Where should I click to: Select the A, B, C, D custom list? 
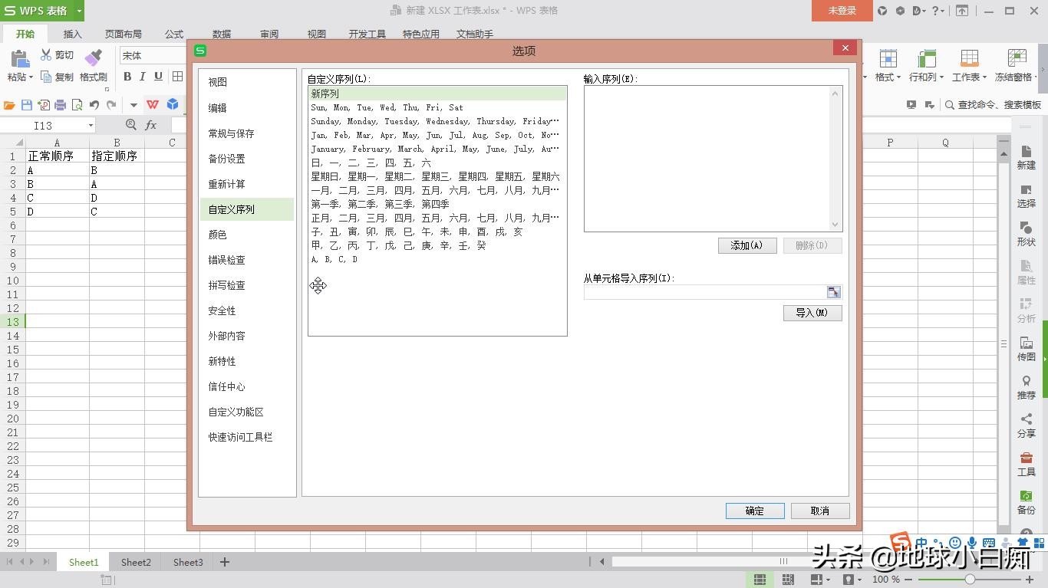(x=437, y=259)
